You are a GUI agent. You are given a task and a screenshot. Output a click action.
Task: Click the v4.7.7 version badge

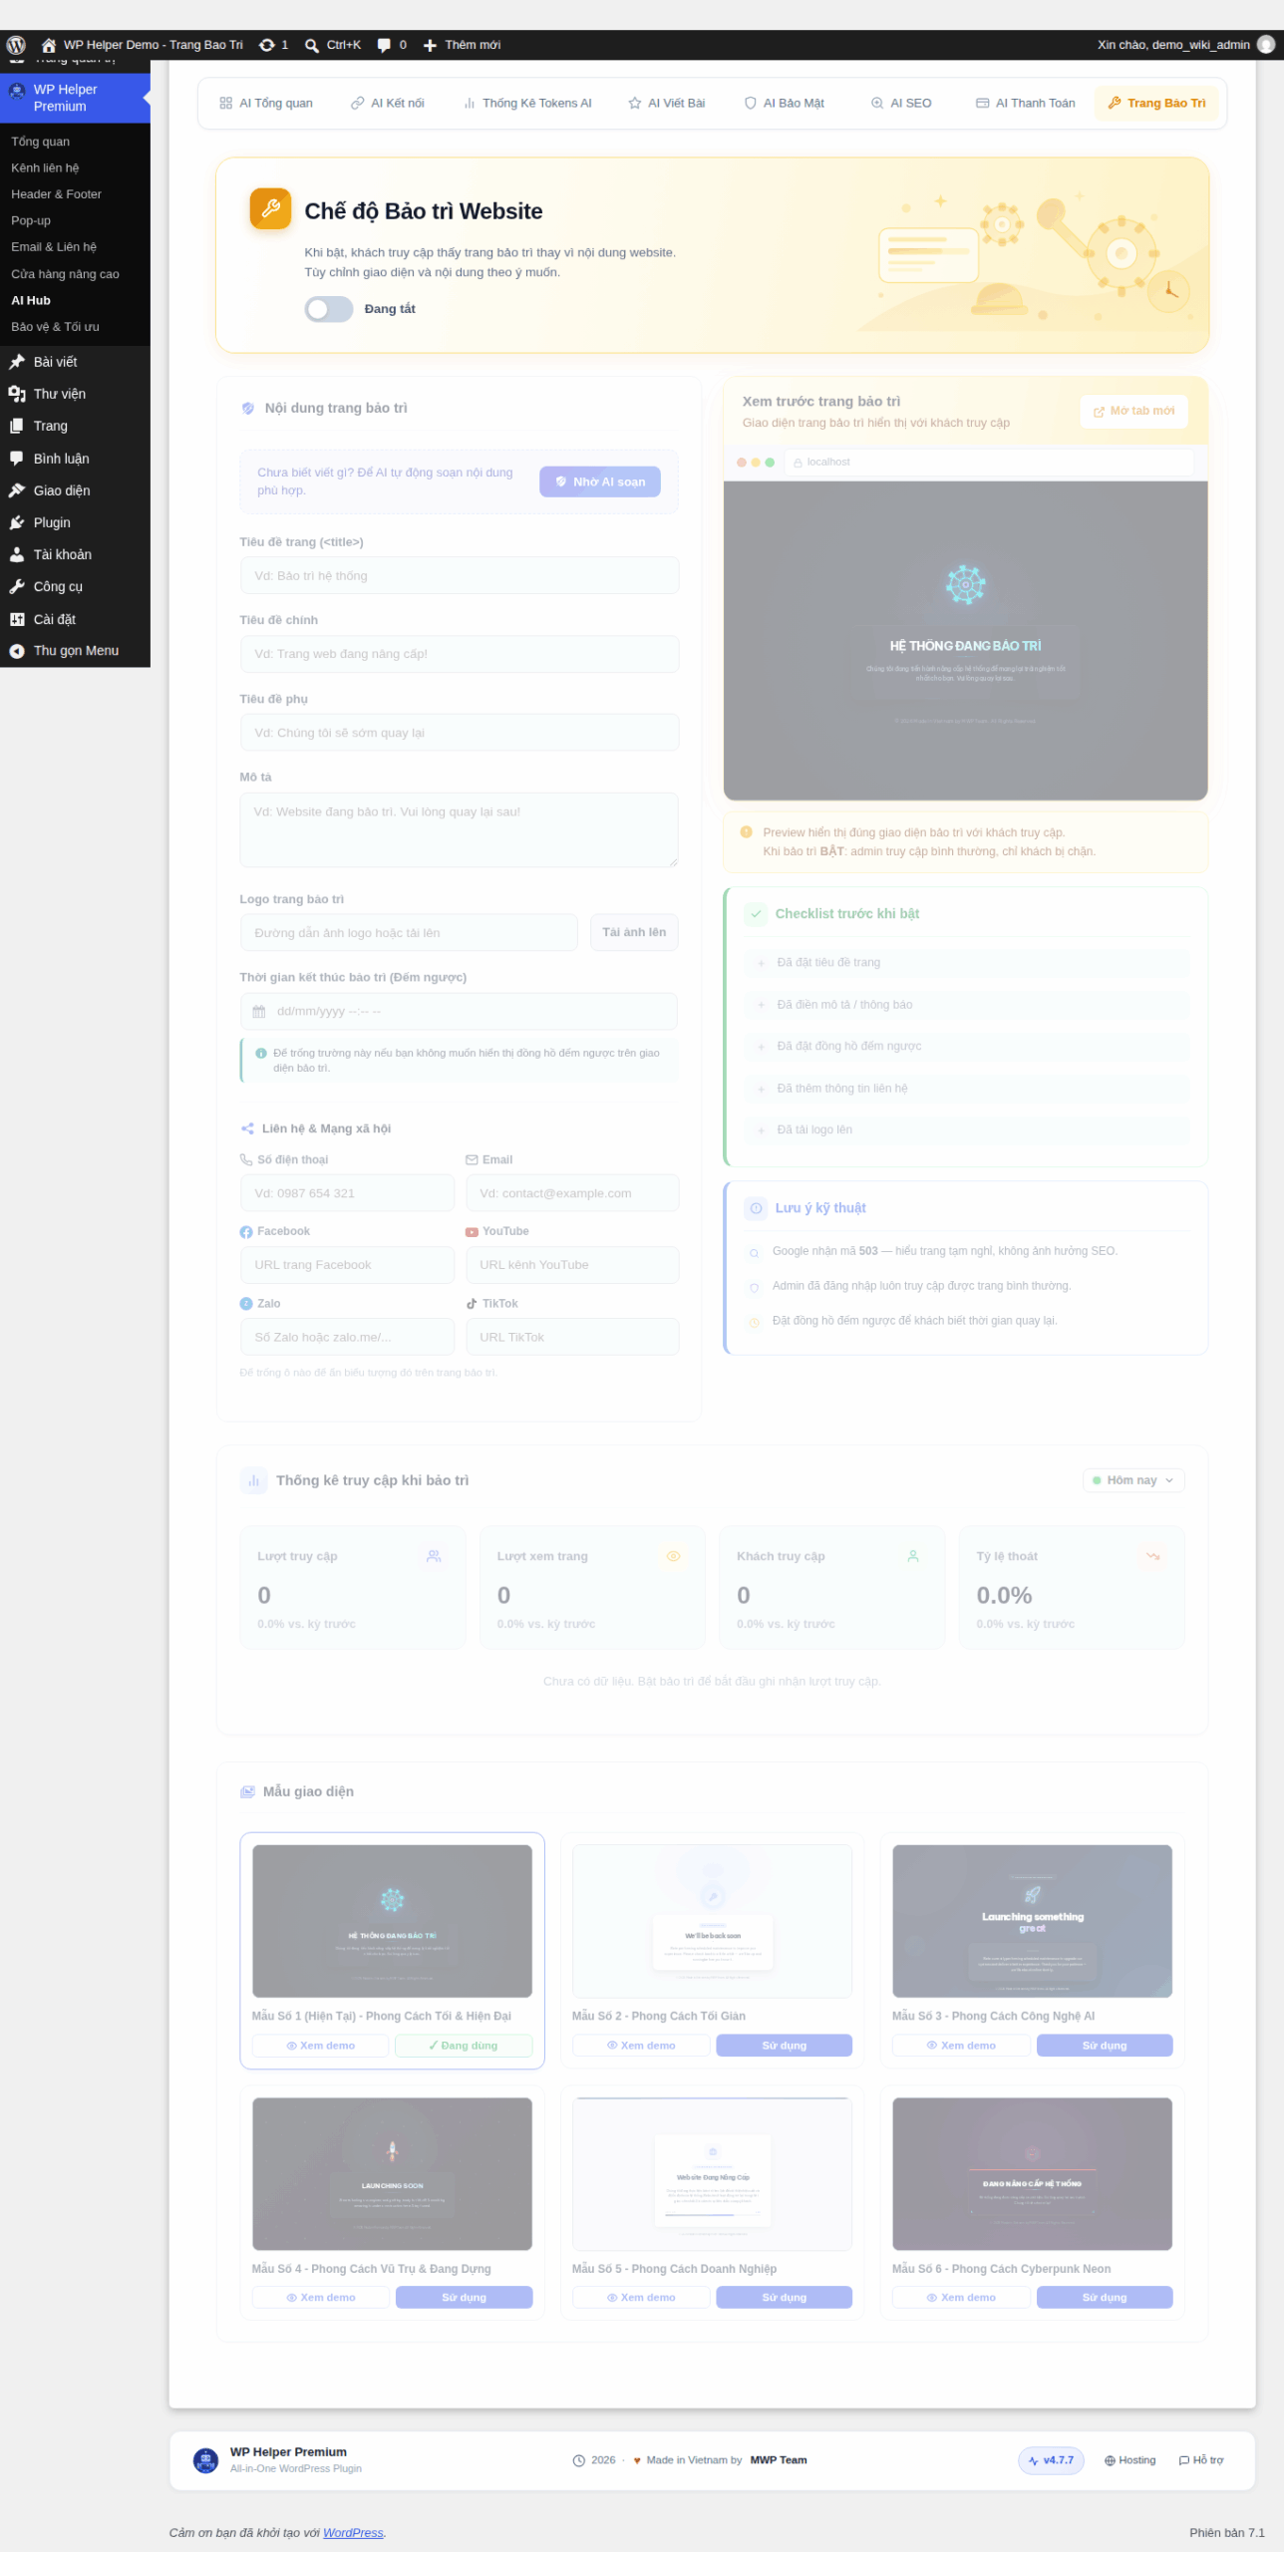tap(1051, 2460)
